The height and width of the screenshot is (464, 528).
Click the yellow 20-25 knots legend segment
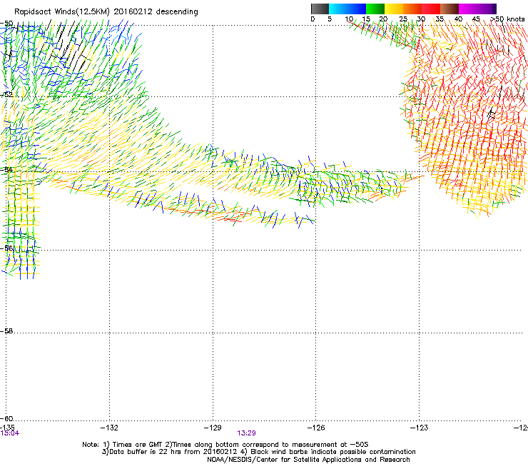point(394,9)
